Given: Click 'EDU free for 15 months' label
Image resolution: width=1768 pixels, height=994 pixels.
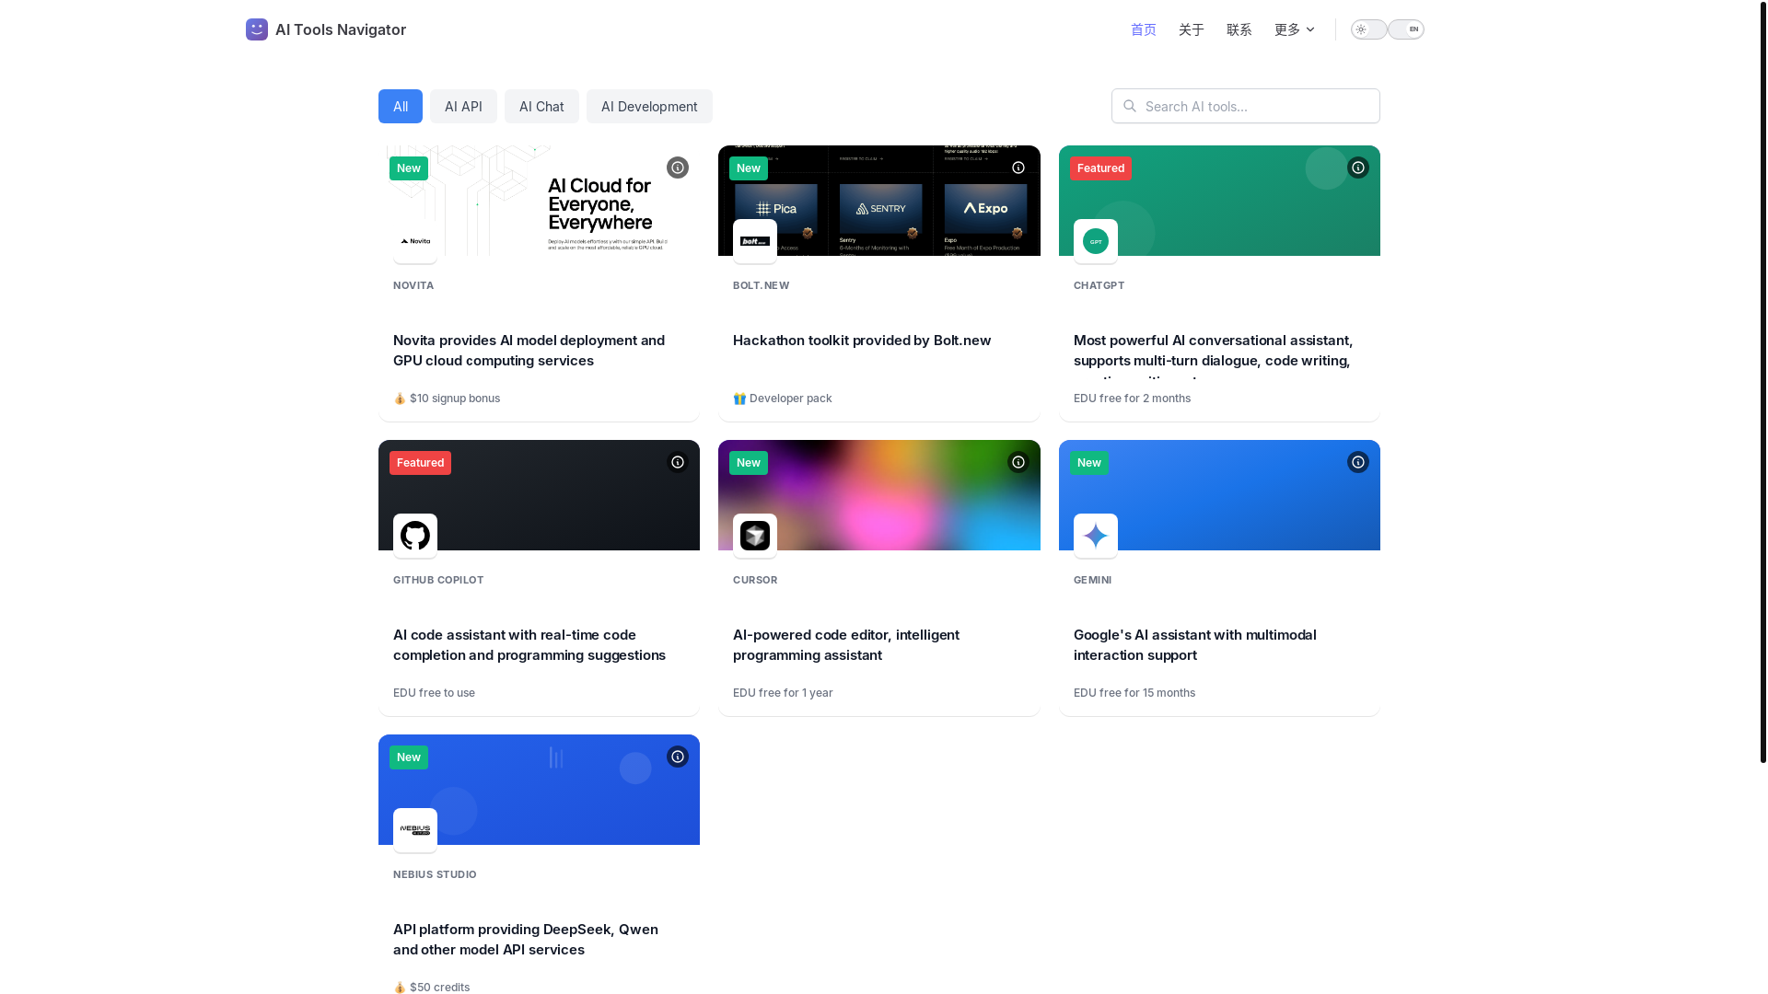Looking at the screenshot, I should coord(1134,693).
